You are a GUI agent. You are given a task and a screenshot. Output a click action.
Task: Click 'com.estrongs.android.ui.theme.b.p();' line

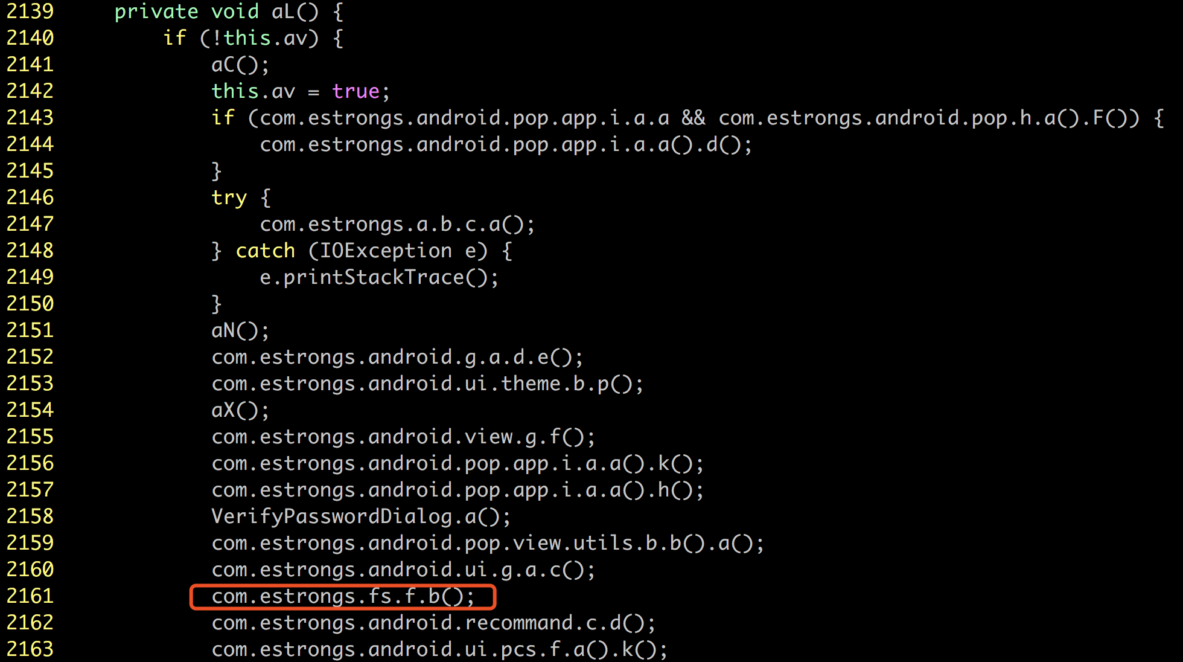pyautogui.click(x=427, y=384)
